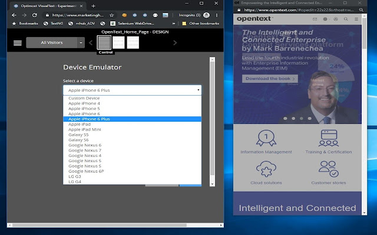
Task: Select the first carousel dot
Action: point(285,119)
